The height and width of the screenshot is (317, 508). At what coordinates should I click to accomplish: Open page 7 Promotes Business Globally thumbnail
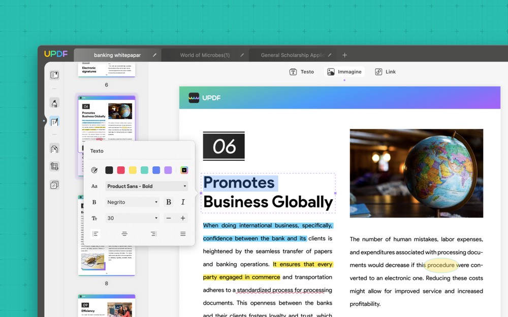(x=107, y=118)
